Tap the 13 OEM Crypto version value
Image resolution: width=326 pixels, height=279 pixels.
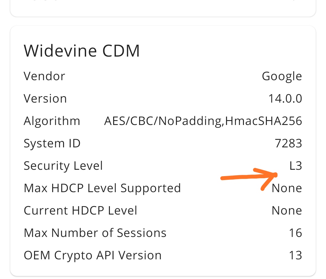(296, 255)
